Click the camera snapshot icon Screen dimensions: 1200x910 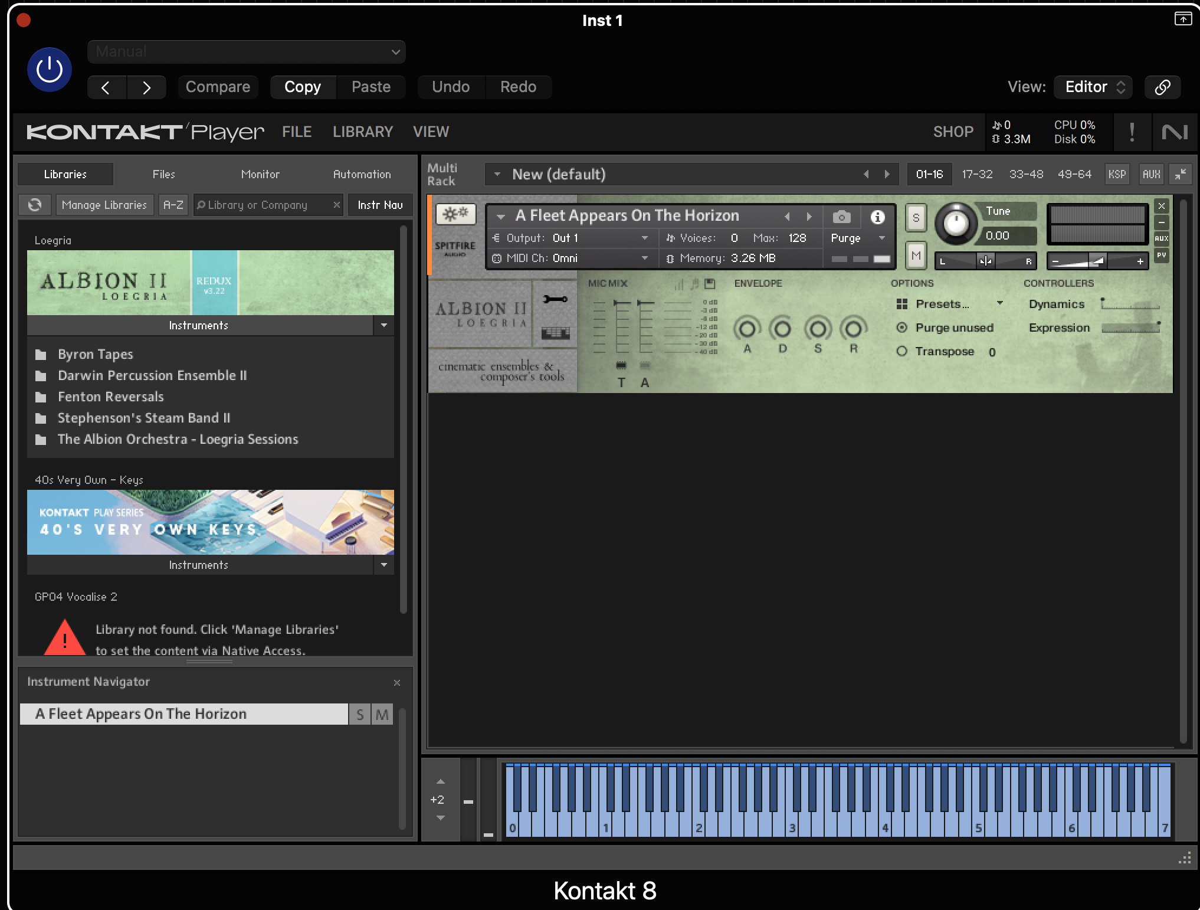842,217
